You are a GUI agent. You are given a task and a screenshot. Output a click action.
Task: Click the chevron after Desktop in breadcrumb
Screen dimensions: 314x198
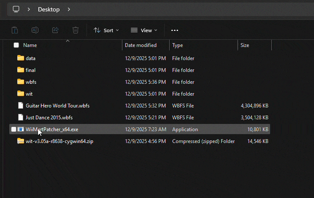point(69,9)
